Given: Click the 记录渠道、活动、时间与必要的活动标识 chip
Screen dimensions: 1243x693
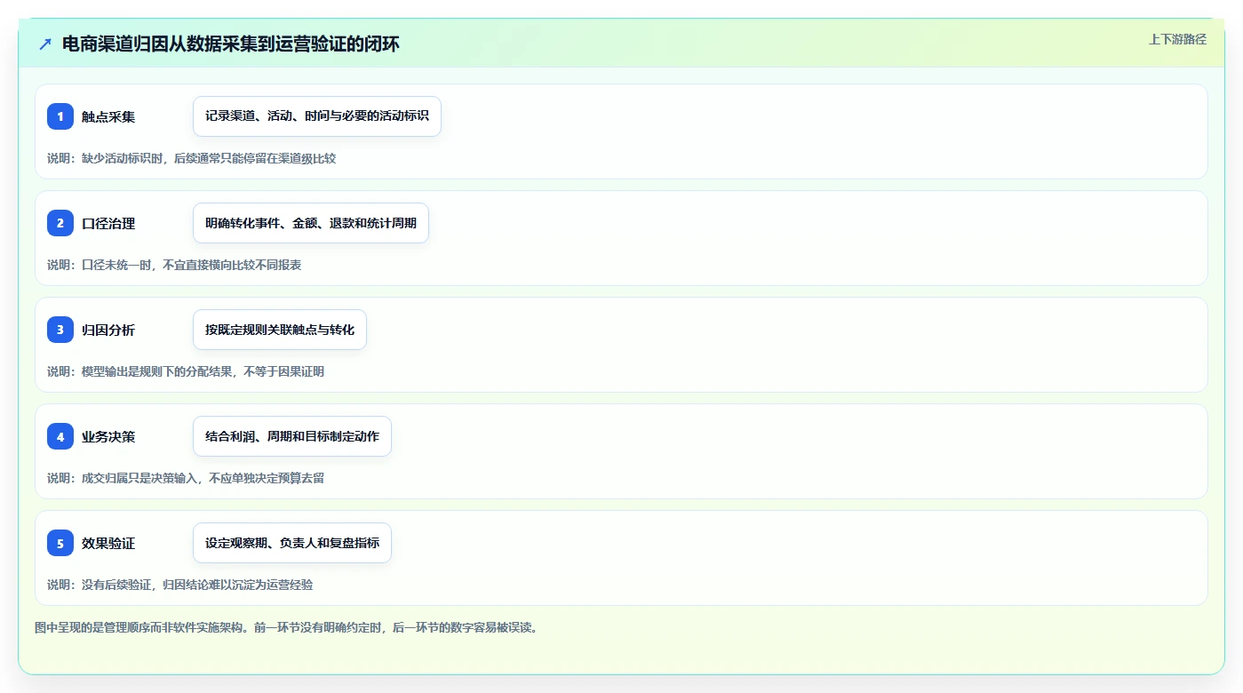Looking at the screenshot, I should coord(317,116).
